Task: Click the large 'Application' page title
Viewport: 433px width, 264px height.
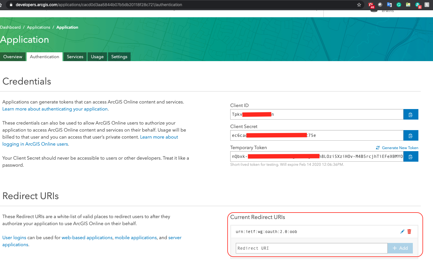Action: pyautogui.click(x=25, y=40)
